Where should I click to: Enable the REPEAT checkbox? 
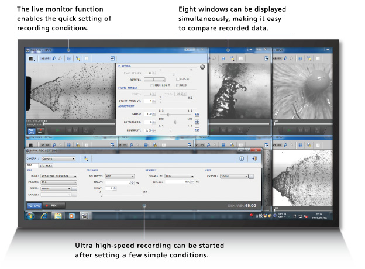tap(178, 78)
